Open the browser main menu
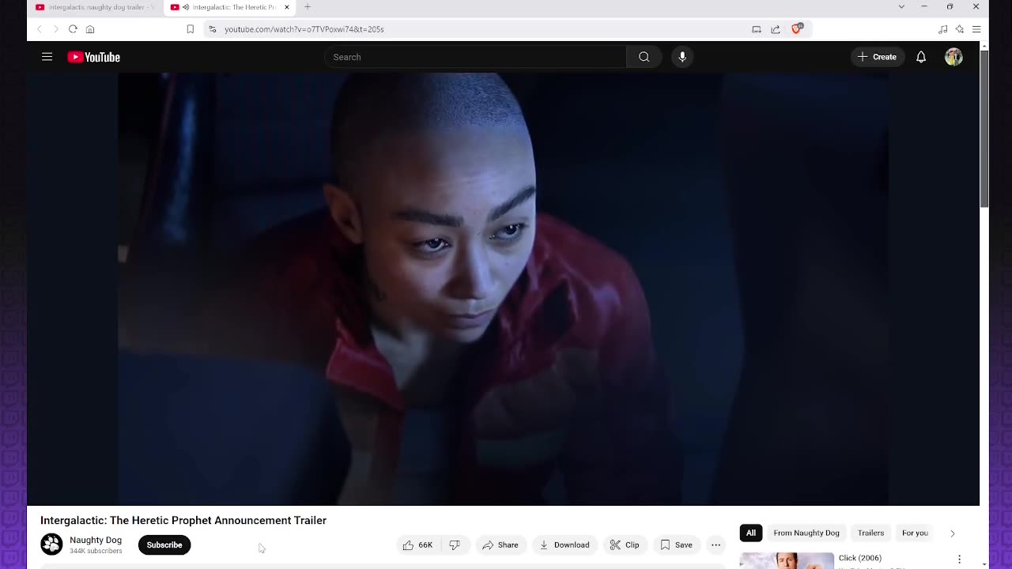The width and height of the screenshot is (1012, 569). coord(976,29)
